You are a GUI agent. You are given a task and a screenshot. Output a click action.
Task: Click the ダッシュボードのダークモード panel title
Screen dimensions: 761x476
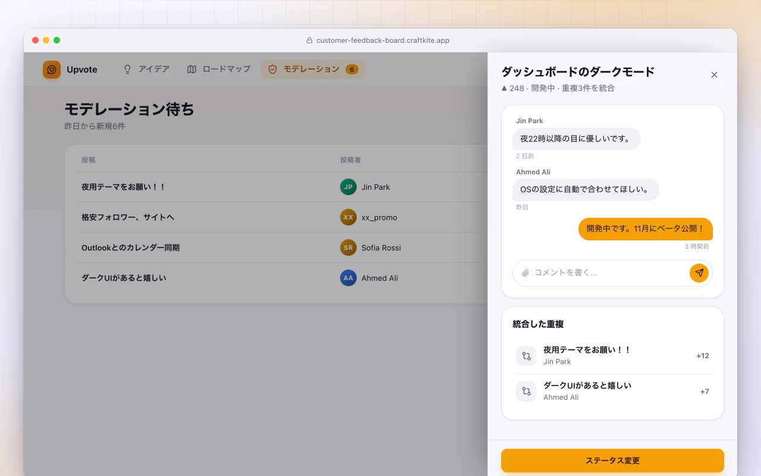click(x=578, y=72)
